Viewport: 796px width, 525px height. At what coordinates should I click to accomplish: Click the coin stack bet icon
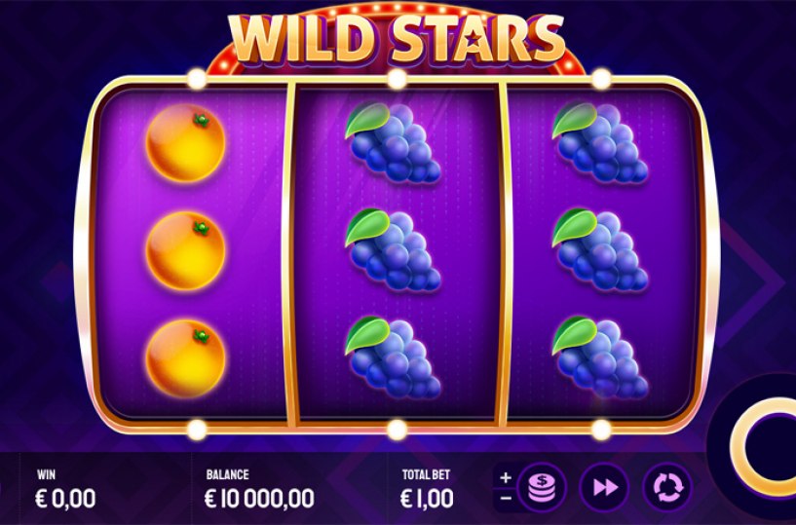[x=542, y=487]
